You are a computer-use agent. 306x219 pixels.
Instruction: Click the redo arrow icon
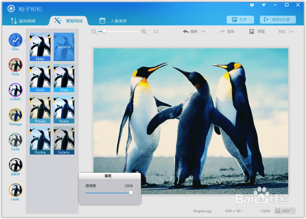click(x=222, y=32)
